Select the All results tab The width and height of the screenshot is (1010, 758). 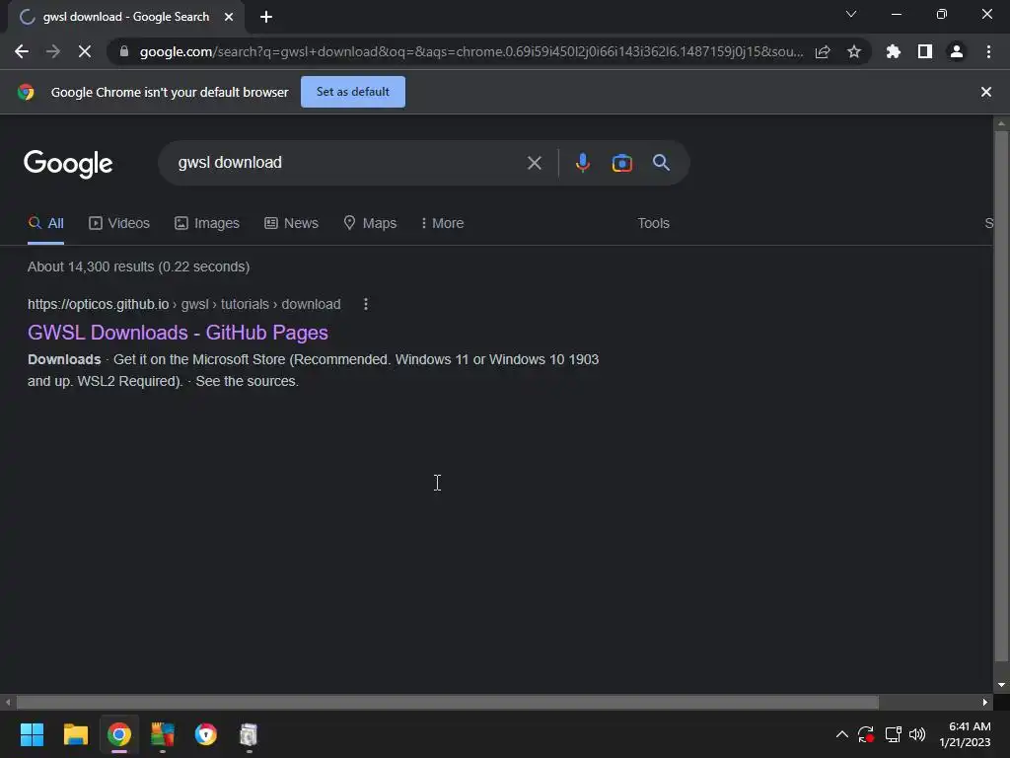[45, 223]
